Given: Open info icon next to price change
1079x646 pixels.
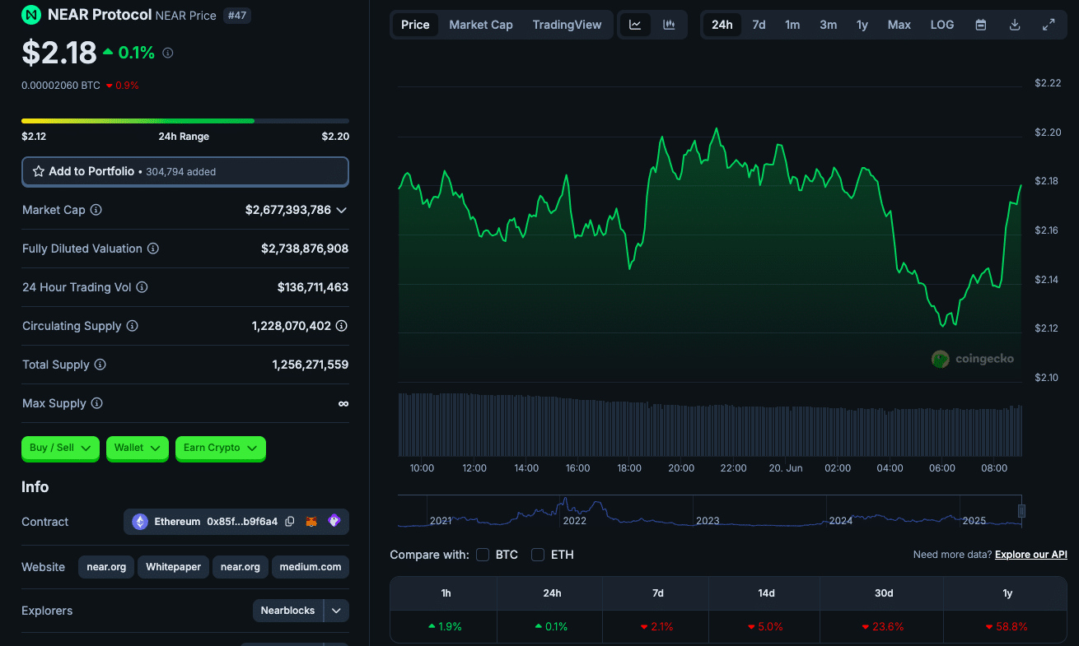Looking at the screenshot, I should tap(168, 53).
